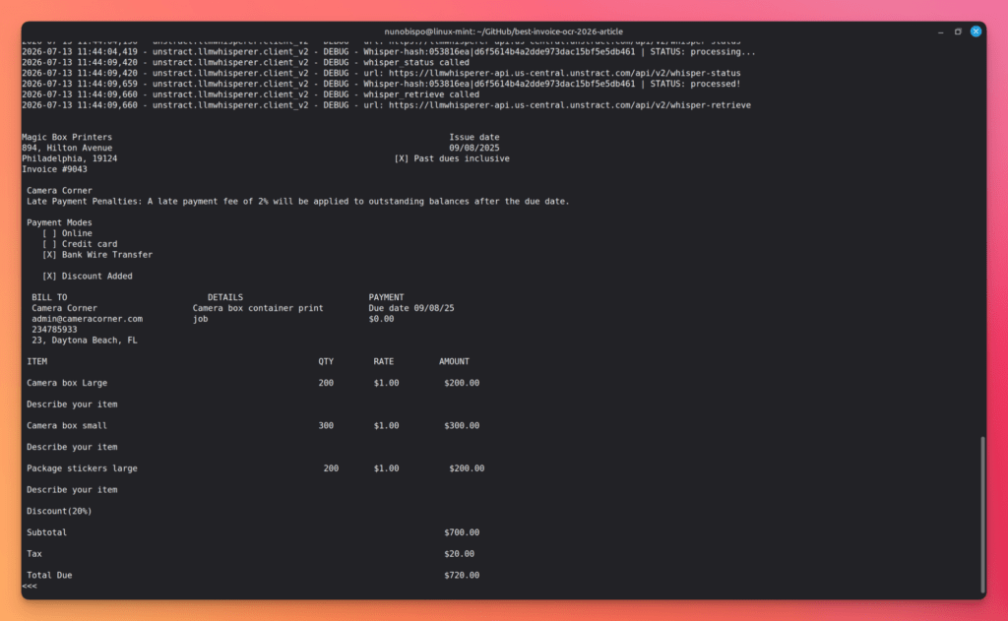
Task: Click the '[ ] Credit card' text
Action: pyautogui.click(x=80, y=244)
